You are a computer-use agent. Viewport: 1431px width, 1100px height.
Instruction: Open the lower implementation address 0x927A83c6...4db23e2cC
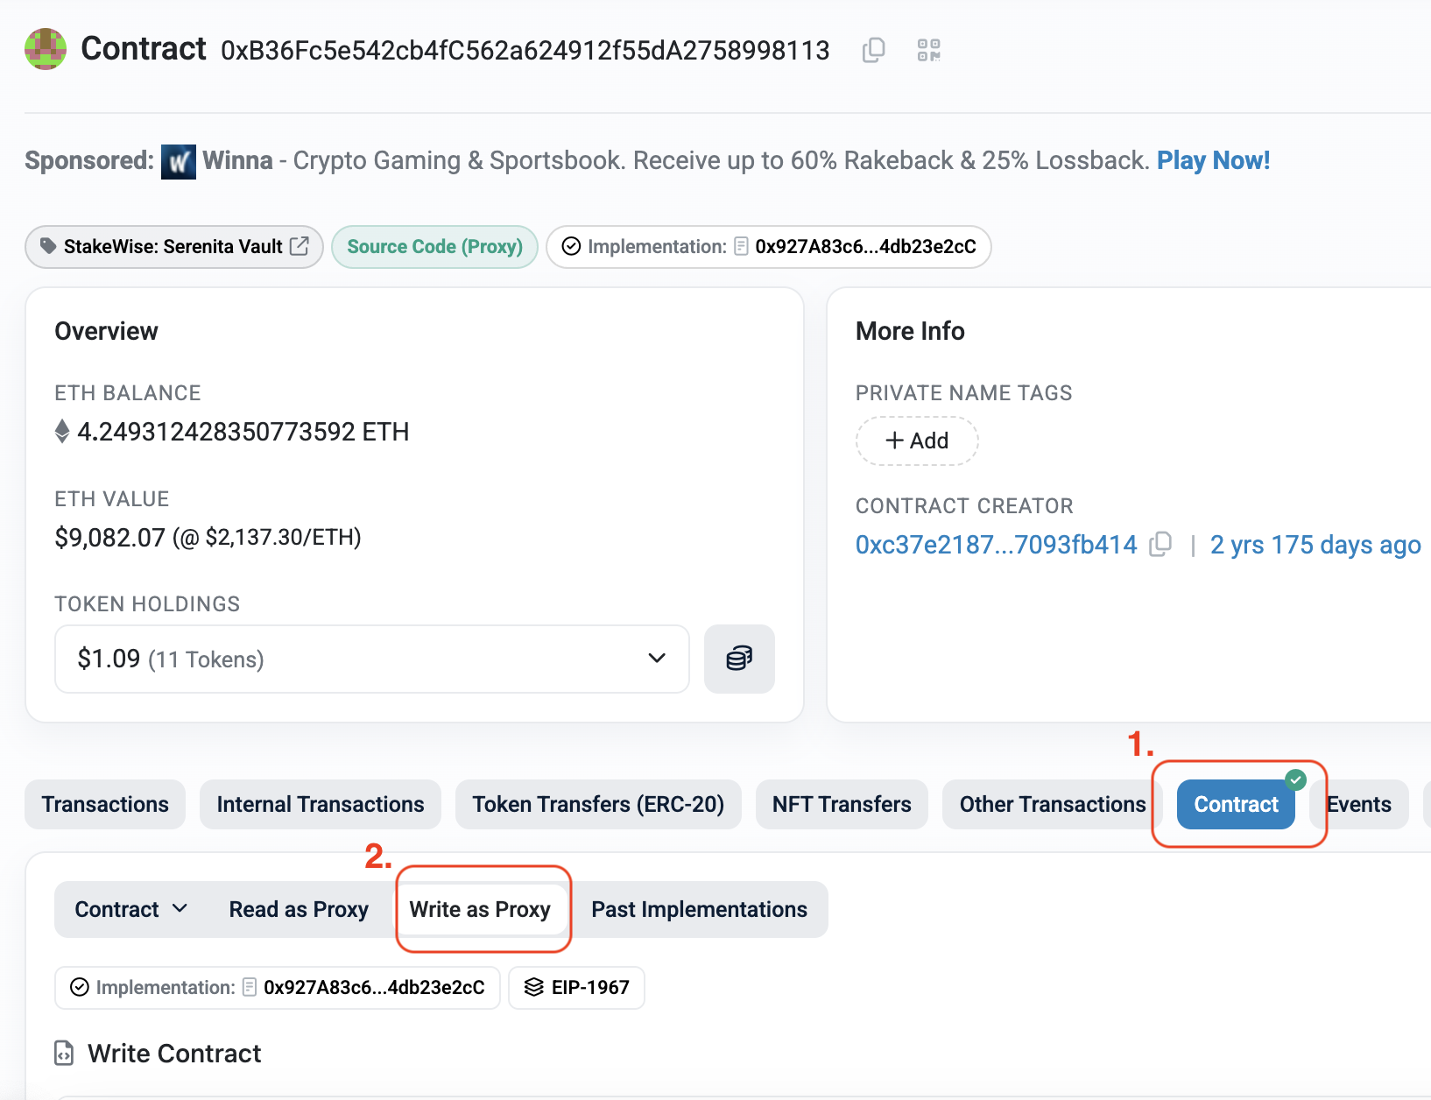point(374,988)
